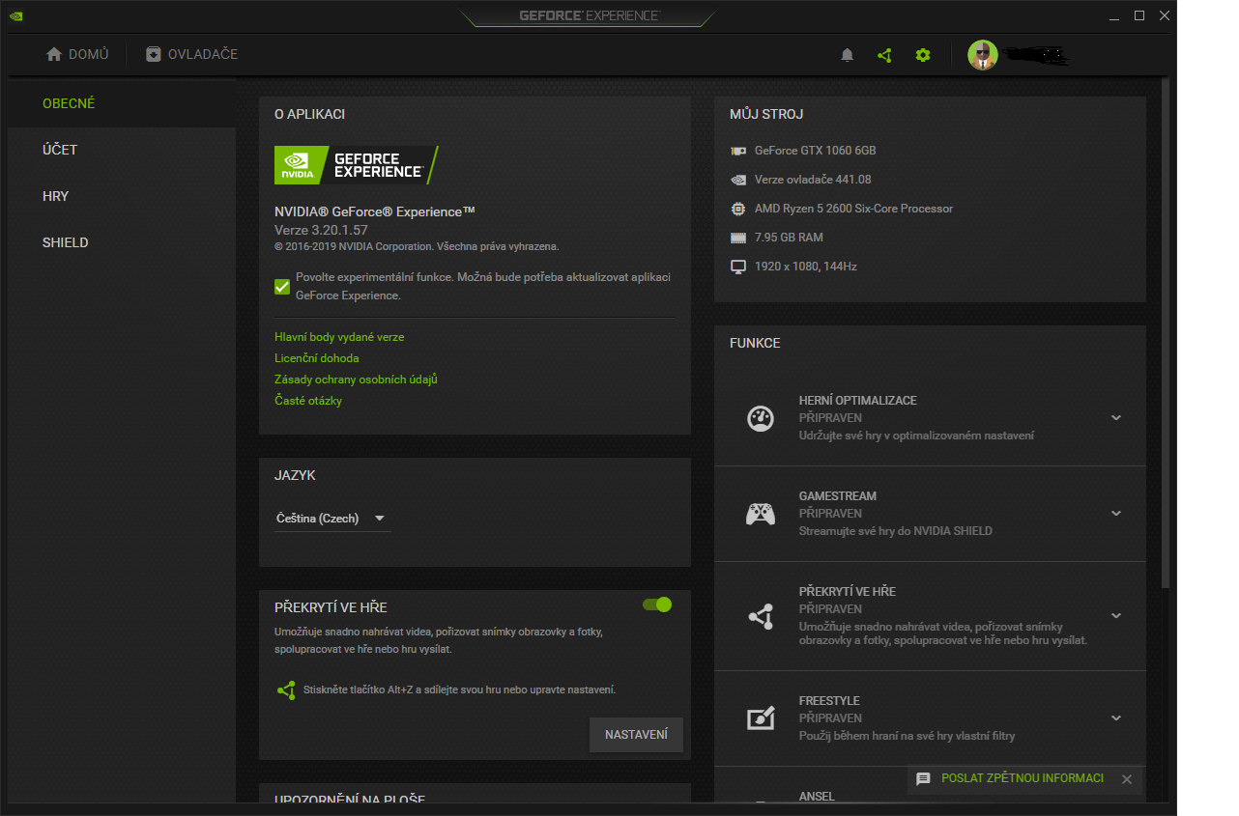1239x816 pixels.
Task: Click the 7.95 GB RAM text
Action: [789, 238]
